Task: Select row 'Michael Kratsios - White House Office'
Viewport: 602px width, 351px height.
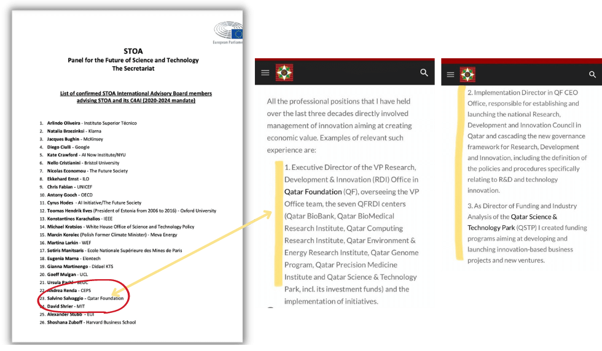Action: [x=117, y=227]
